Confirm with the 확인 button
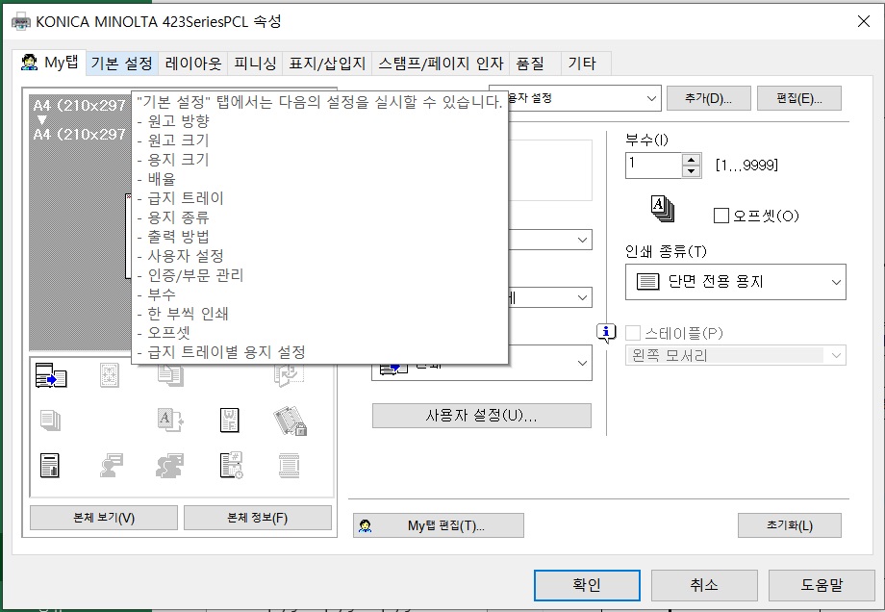 [587, 585]
